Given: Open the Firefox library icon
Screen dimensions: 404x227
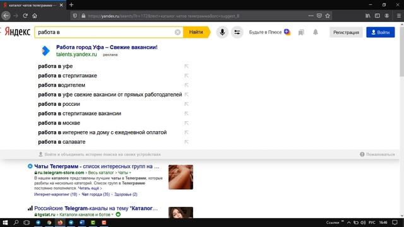Looking at the screenshot, I should [367, 16].
